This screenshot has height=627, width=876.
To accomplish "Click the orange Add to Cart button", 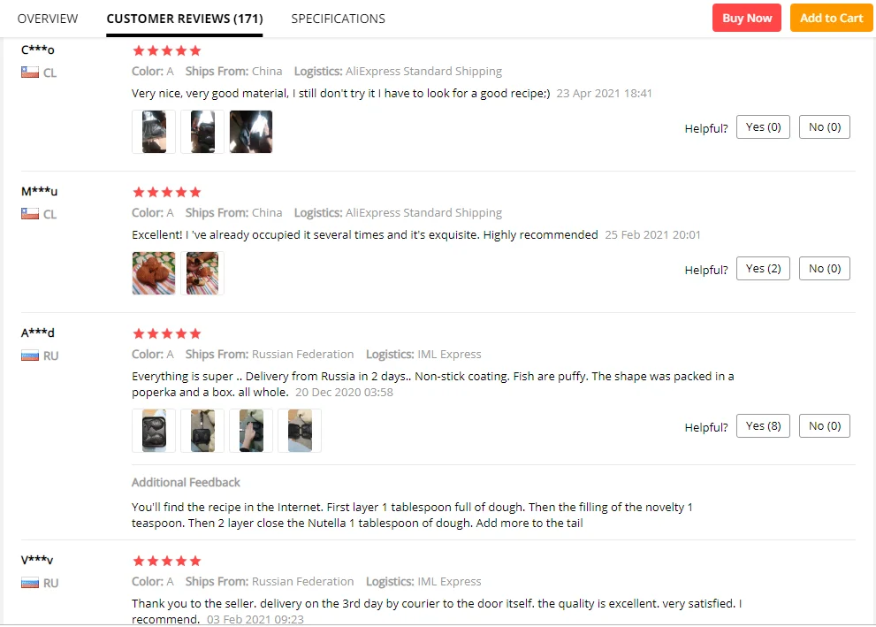I will click(x=831, y=18).
